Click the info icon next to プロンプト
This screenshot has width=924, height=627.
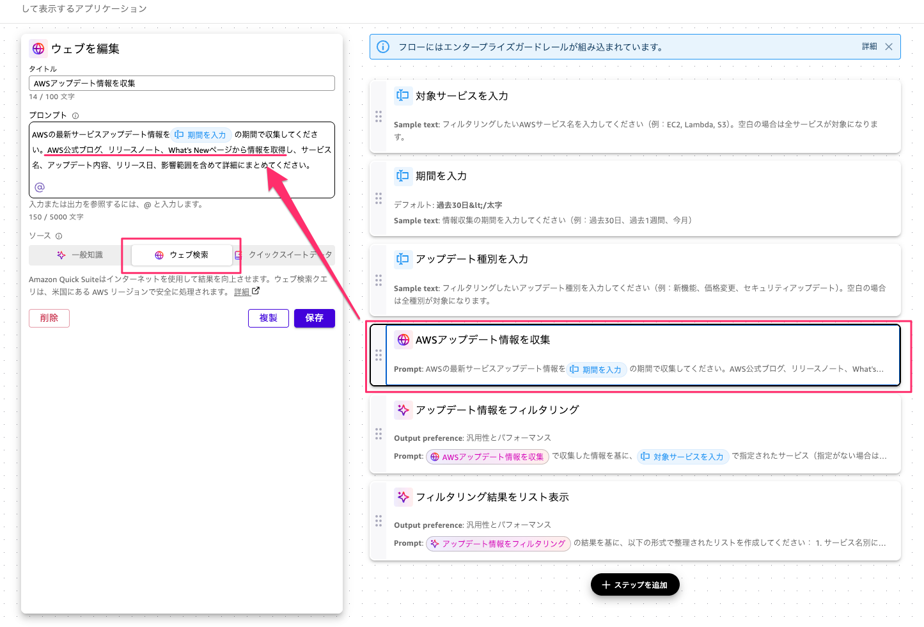pyautogui.click(x=75, y=116)
